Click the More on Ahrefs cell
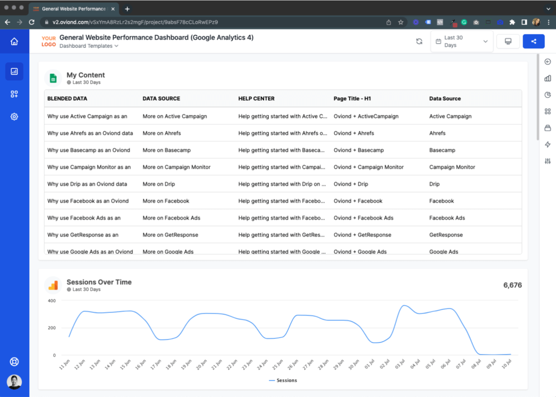This screenshot has height=397, width=556. 162,133
